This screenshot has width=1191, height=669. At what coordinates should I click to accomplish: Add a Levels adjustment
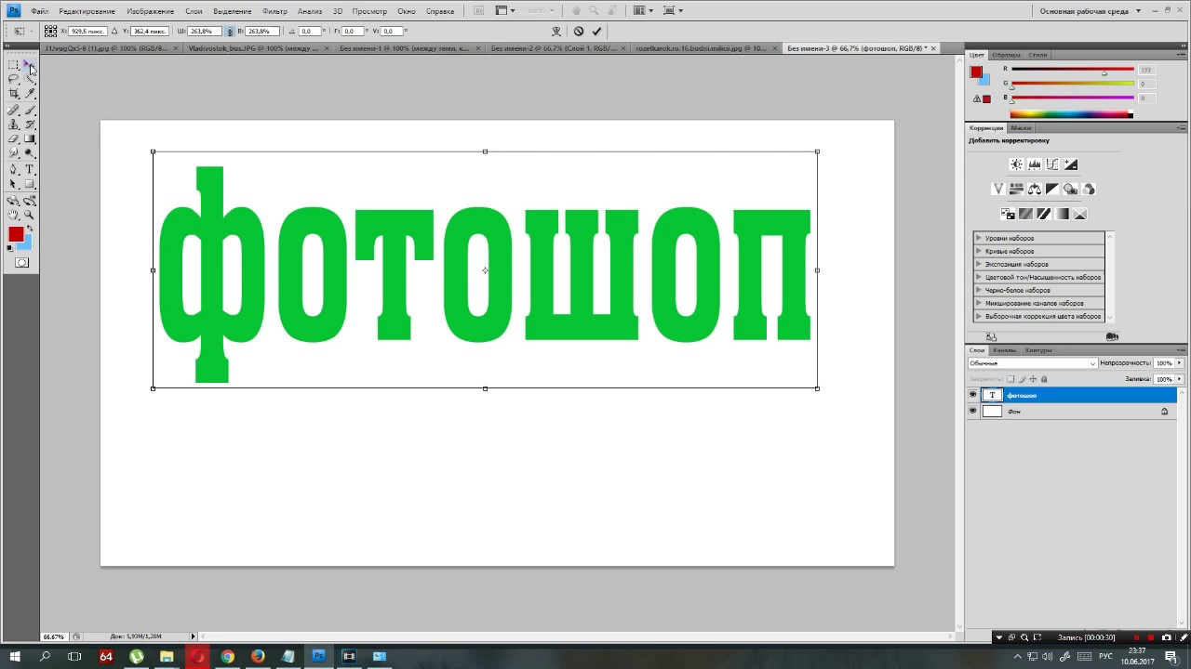1034,164
